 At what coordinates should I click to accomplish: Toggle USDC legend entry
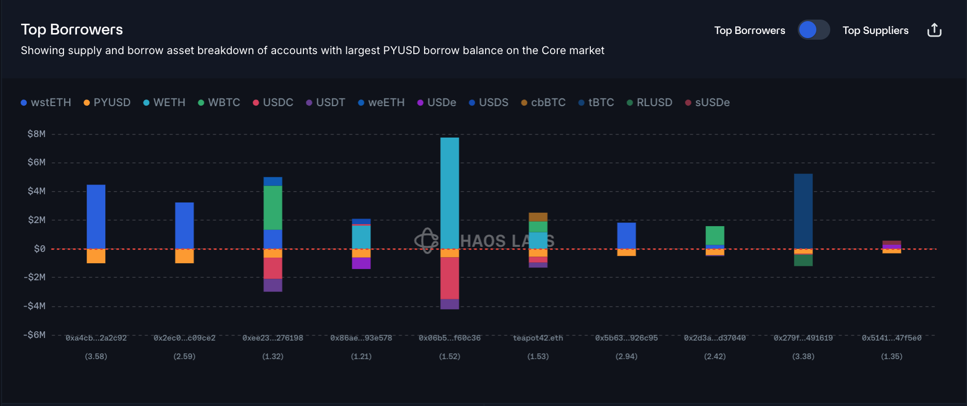click(273, 103)
